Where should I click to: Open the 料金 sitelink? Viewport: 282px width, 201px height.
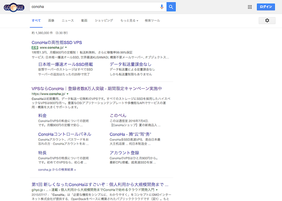pyautogui.click(x=42, y=116)
